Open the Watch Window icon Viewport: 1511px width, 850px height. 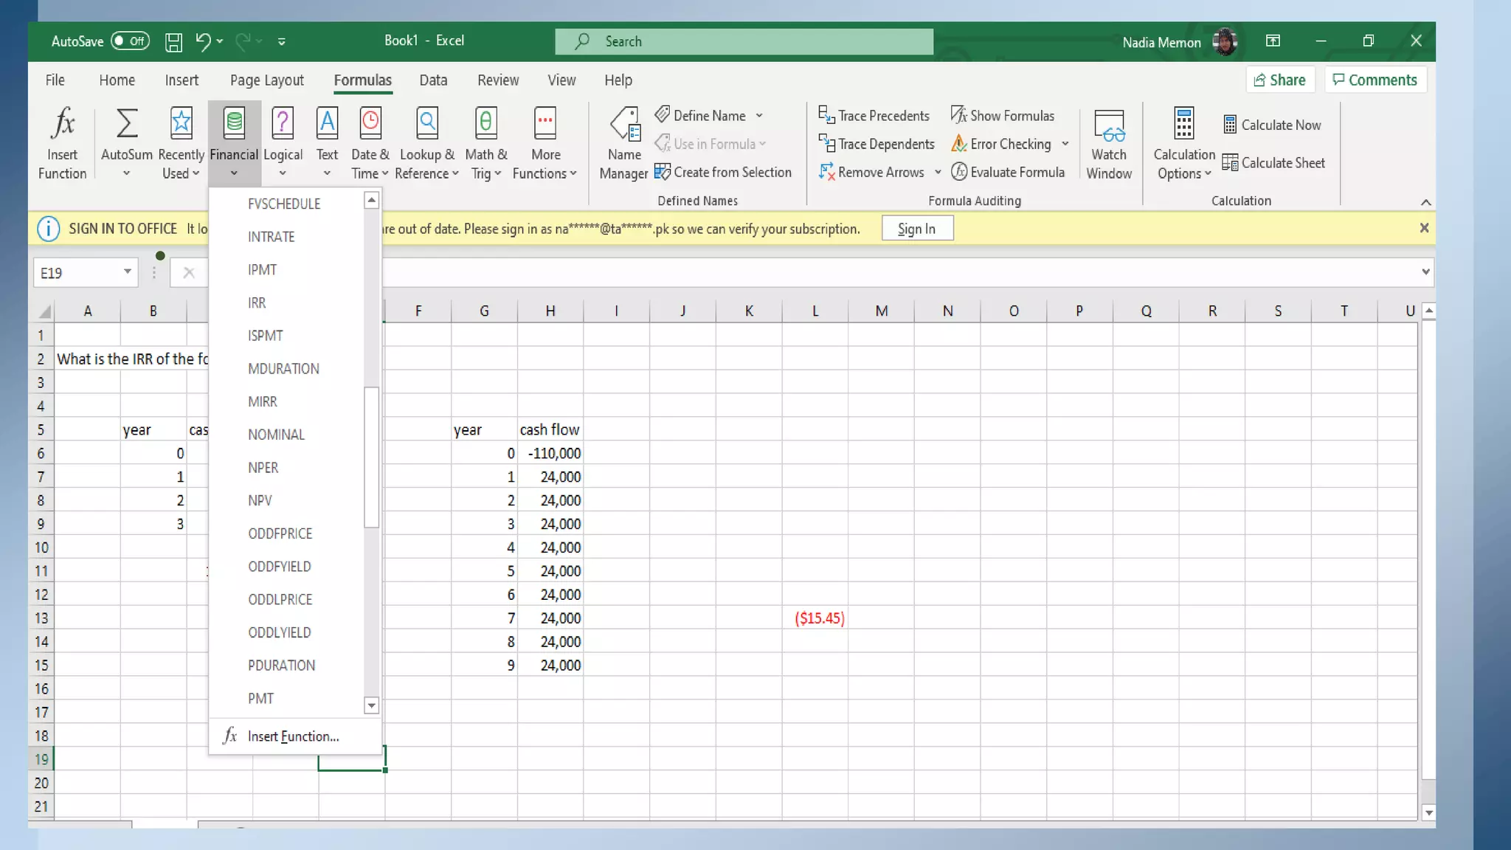click(1109, 125)
